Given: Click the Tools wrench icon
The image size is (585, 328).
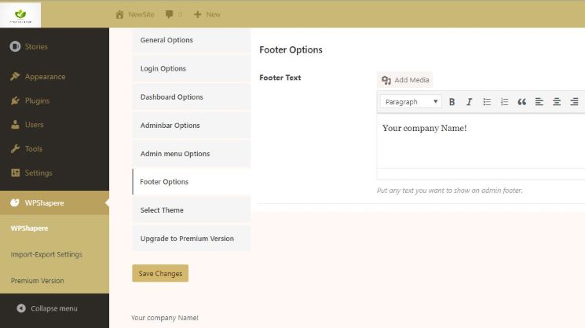Looking at the screenshot, I should coord(15,149).
